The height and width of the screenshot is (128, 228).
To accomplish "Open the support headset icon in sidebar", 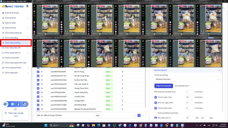I will 5,104.
